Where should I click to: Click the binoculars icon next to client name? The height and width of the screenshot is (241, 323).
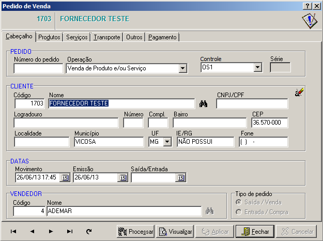[203, 103]
